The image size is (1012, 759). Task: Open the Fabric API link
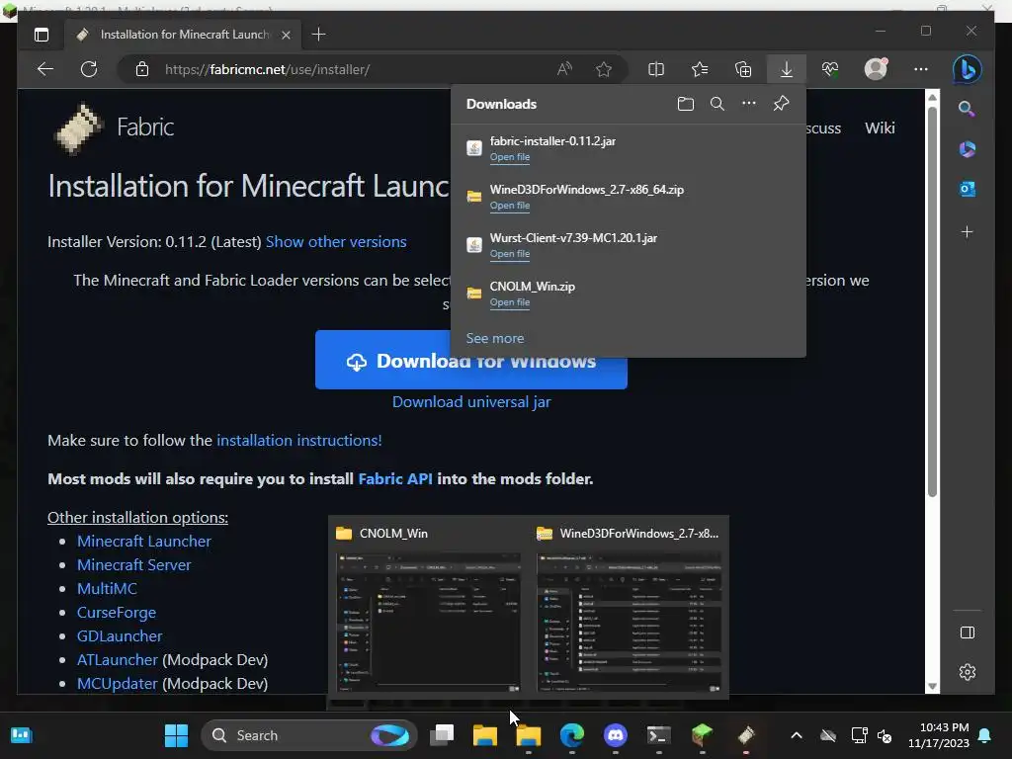click(x=395, y=479)
